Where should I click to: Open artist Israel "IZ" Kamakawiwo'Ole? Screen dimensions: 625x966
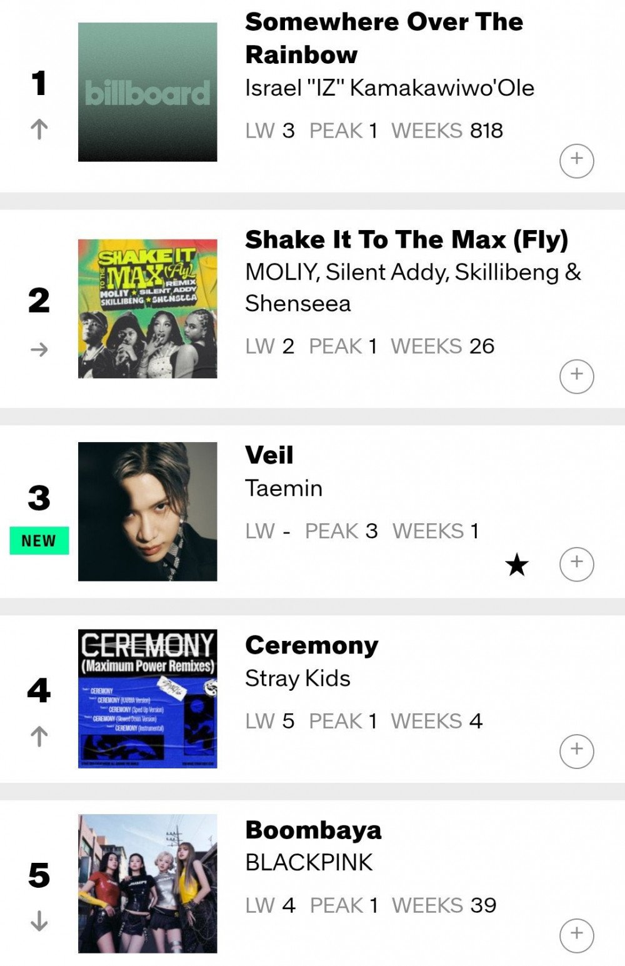click(389, 88)
